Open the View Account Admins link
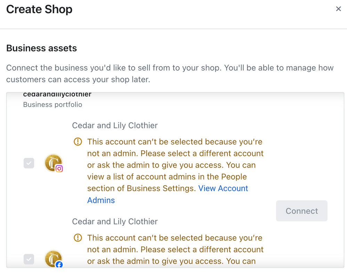347x275 pixels. point(223,189)
